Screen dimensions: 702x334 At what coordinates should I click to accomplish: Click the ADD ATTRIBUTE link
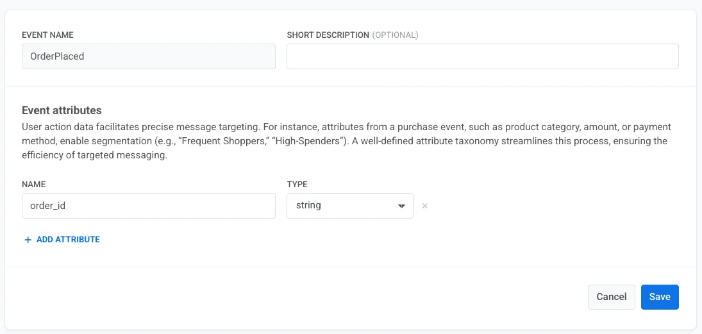point(68,240)
